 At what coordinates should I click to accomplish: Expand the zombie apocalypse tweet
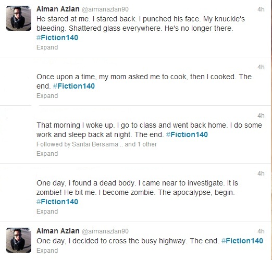pos(47,212)
